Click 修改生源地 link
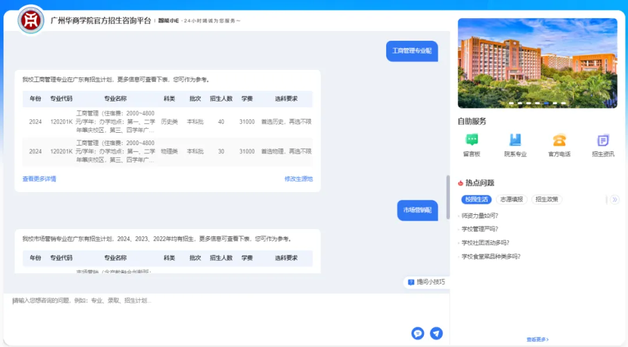The width and height of the screenshot is (628, 347). tap(298, 179)
